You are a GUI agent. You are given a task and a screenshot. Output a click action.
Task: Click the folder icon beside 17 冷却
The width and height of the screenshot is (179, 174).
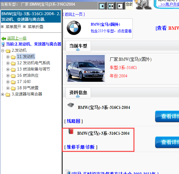click(13, 82)
